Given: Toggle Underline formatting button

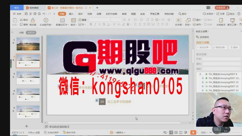Looking at the screenshot, I should [x=100, y=24].
